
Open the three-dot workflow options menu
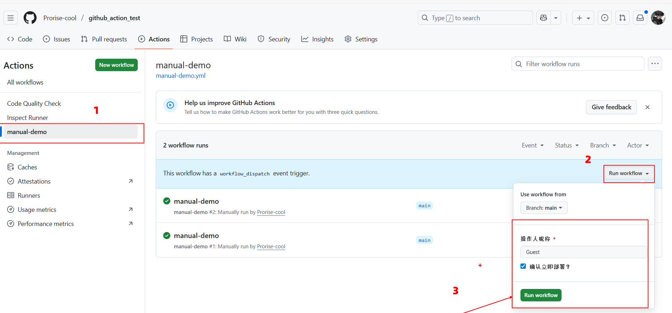[655, 64]
